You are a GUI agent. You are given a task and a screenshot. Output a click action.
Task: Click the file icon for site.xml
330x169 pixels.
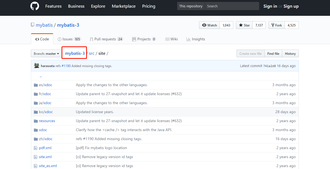[x=35, y=157]
